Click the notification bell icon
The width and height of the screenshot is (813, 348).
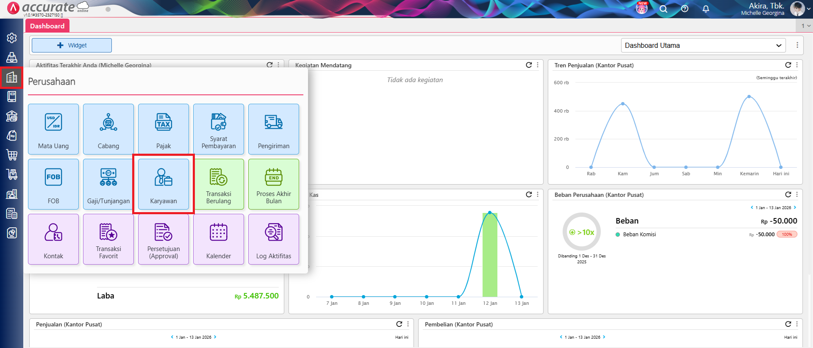click(x=706, y=9)
